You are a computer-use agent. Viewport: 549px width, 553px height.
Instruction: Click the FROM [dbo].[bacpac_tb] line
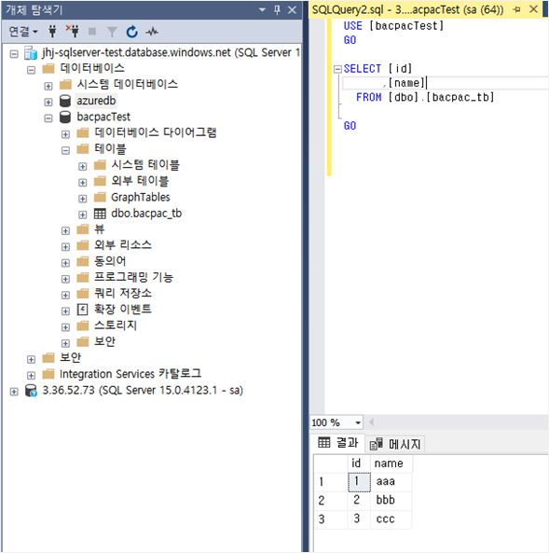coord(425,97)
